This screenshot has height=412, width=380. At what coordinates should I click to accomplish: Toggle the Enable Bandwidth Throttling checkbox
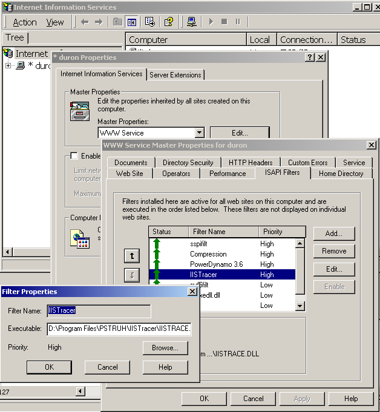click(x=74, y=155)
